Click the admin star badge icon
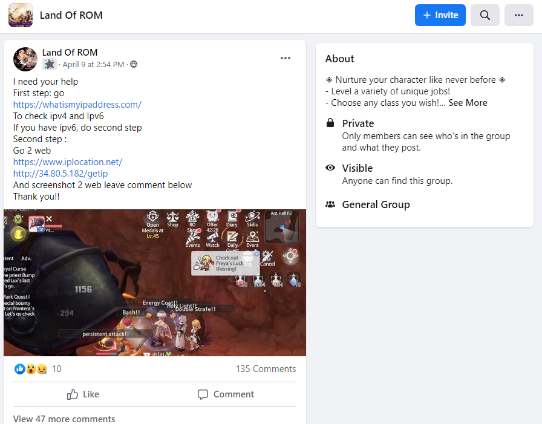Viewport: 542px width, 424px height. pyautogui.click(x=50, y=64)
